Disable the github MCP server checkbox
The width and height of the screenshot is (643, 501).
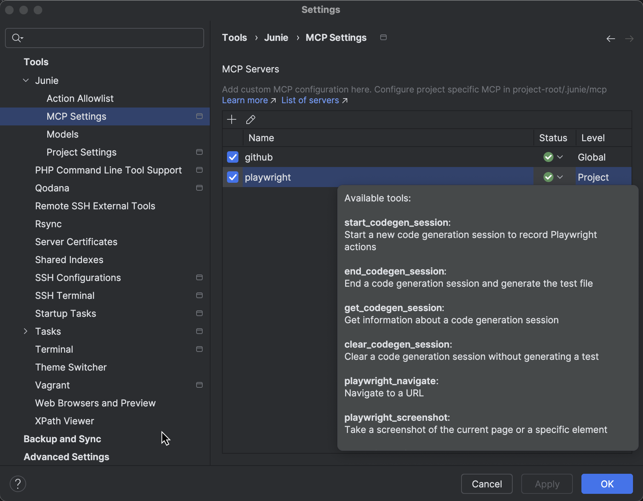233,157
